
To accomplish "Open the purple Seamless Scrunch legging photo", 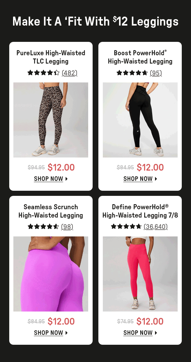I will click(51, 274).
